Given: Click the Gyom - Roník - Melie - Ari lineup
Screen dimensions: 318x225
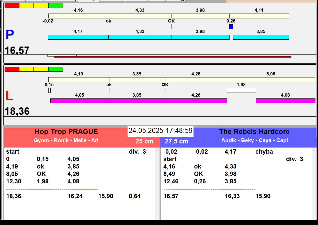Looking at the screenshot, I should coord(66,140).
